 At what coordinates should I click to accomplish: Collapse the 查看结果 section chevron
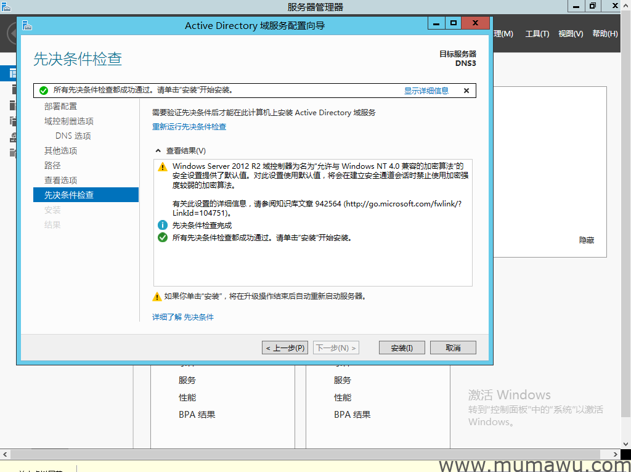tap(158, 151)
